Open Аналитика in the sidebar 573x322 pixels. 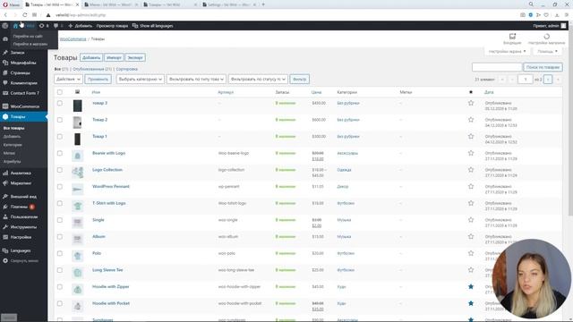click(21, 173)
